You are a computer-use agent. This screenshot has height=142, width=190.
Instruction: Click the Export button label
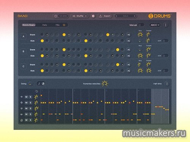coord(107,16)
